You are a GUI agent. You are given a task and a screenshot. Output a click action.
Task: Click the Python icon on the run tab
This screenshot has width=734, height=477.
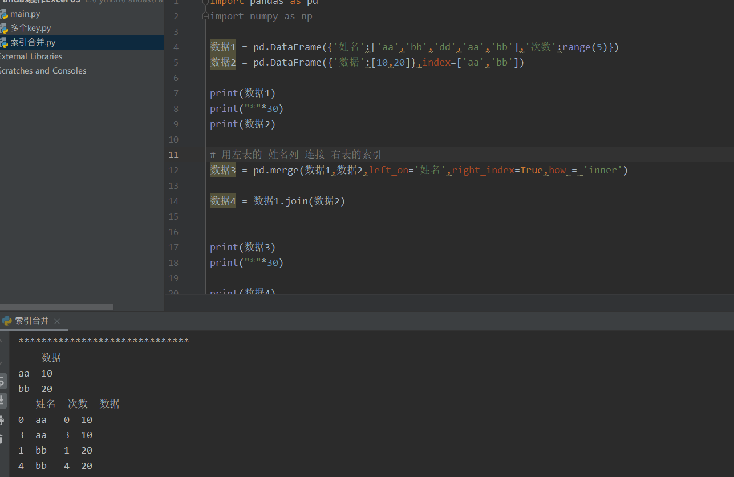pos(7,321)
